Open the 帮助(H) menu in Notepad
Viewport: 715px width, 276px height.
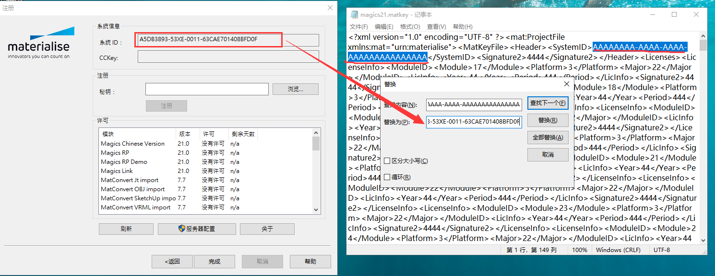point(463,27)
